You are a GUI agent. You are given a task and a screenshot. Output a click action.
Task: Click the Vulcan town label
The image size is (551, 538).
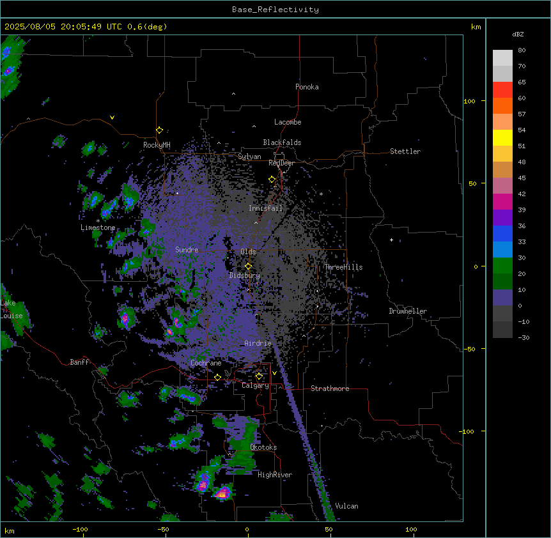(x=346, y=506)
